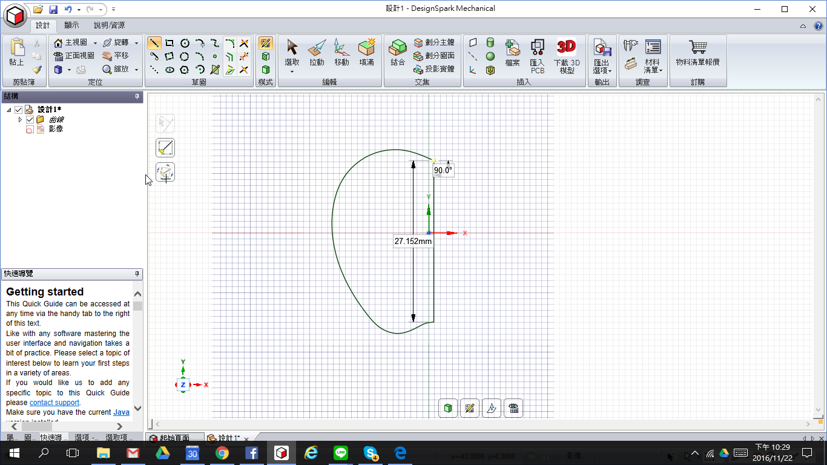Activate the Fill (填滿) tool
827x465 pixels.
[x=366, y=52]
